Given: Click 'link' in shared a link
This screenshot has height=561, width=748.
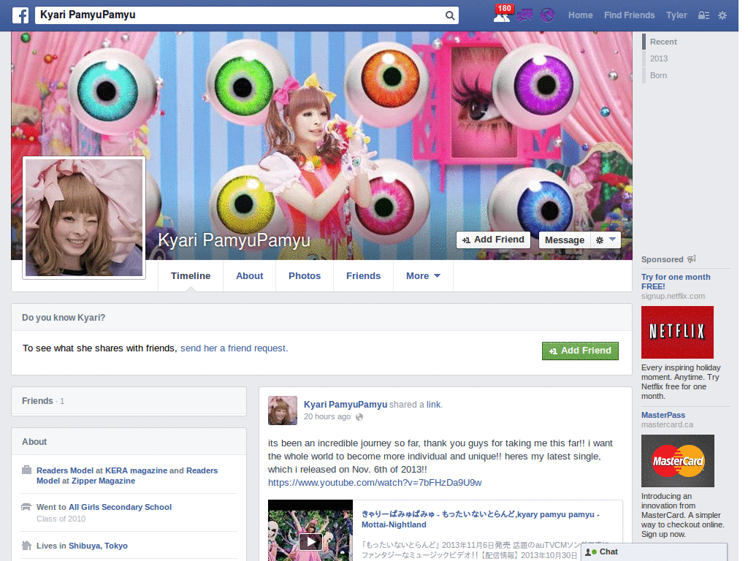Looking at the screenshot, I should [x=433, y=405].
